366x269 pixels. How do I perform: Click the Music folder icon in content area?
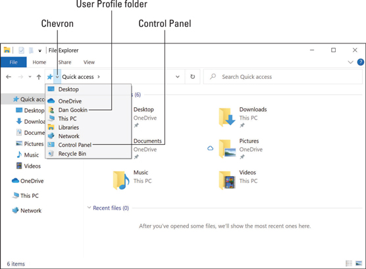pos(121,180)
